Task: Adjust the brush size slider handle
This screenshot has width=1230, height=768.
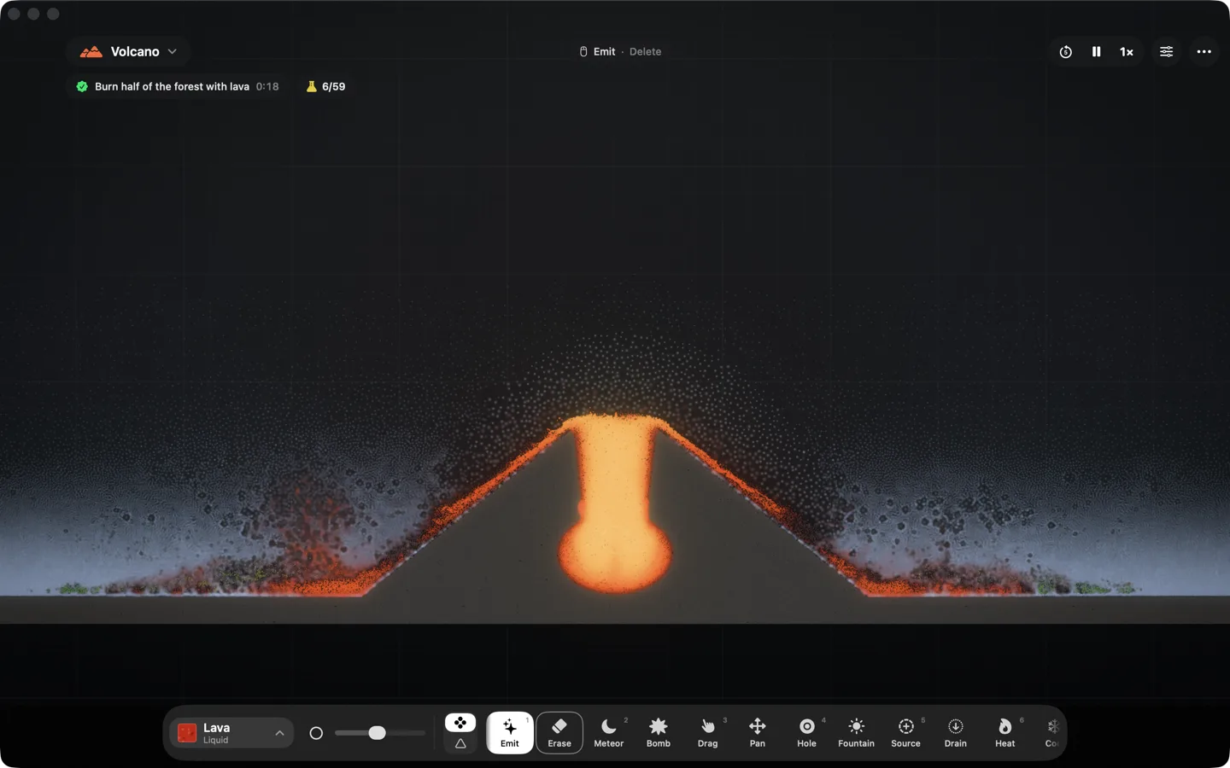Action: pos(377,733)
